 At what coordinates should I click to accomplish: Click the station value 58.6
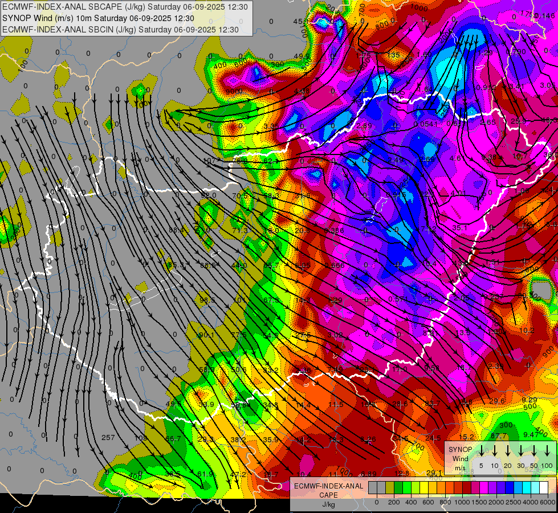click(207, 369)
